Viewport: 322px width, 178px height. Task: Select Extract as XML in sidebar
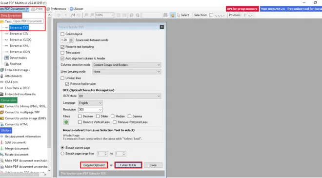[19, 46]
